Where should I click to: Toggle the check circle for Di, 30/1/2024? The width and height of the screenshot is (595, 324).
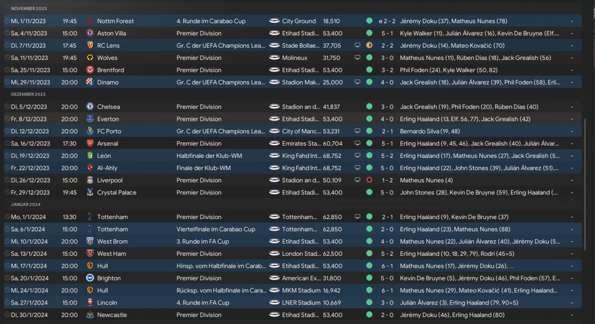point(7,315)
